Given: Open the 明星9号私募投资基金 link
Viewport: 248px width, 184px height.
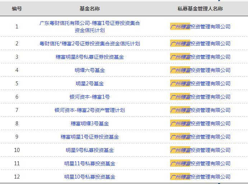Looking at the screenshot, I should 90,150.
